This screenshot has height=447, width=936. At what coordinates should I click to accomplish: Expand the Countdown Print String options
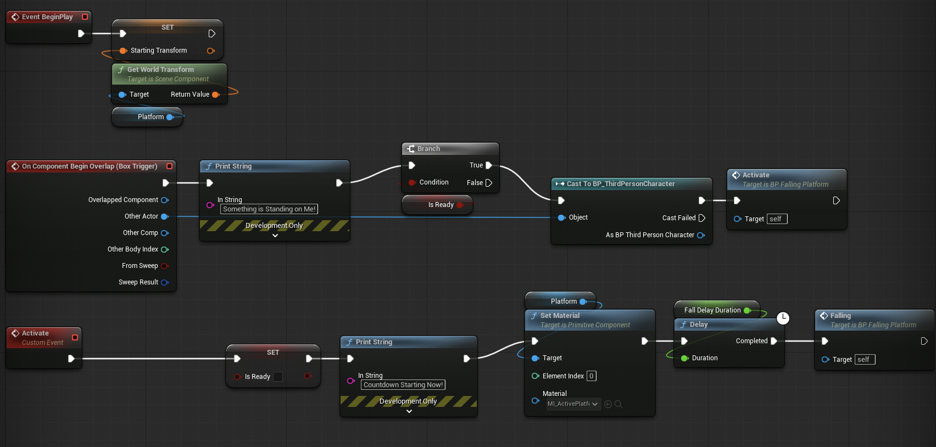409,411
